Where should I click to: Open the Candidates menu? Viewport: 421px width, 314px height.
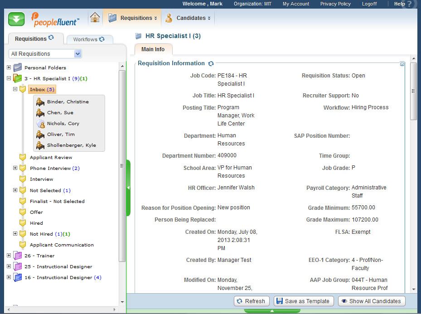point(188,18)
